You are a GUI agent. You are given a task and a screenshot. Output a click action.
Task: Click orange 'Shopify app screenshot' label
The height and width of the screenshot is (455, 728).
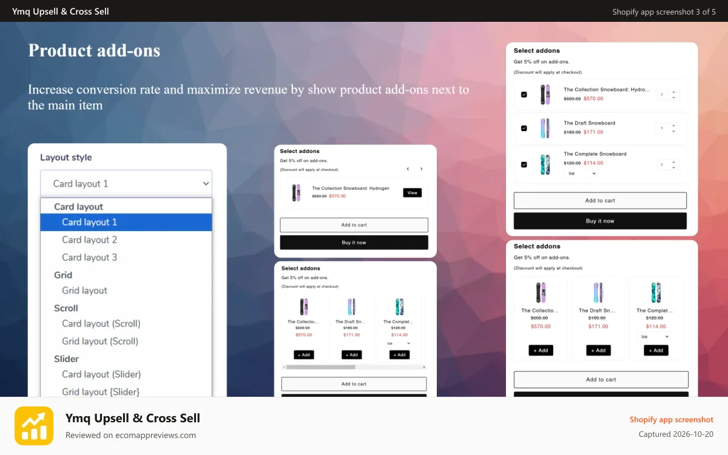coord(672,419)
